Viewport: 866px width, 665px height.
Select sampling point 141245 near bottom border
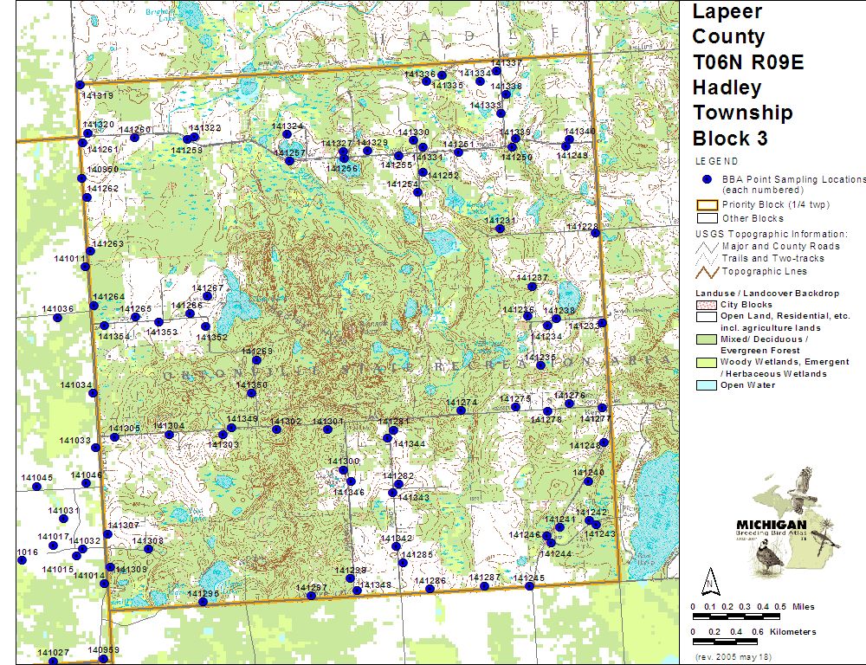pos(529,586)
